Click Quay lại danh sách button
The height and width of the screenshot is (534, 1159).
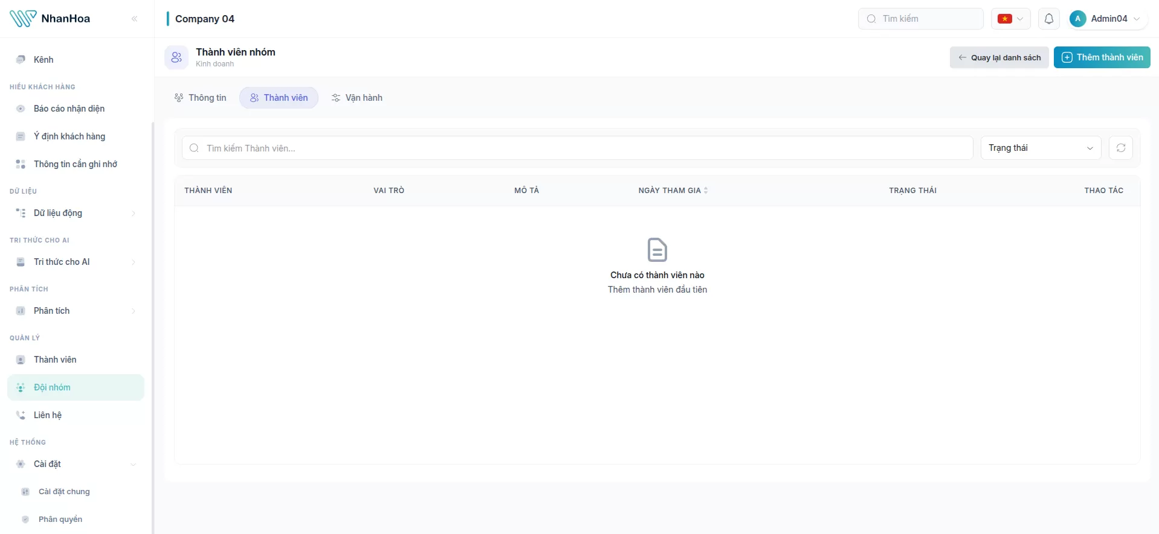click(999, 57)
